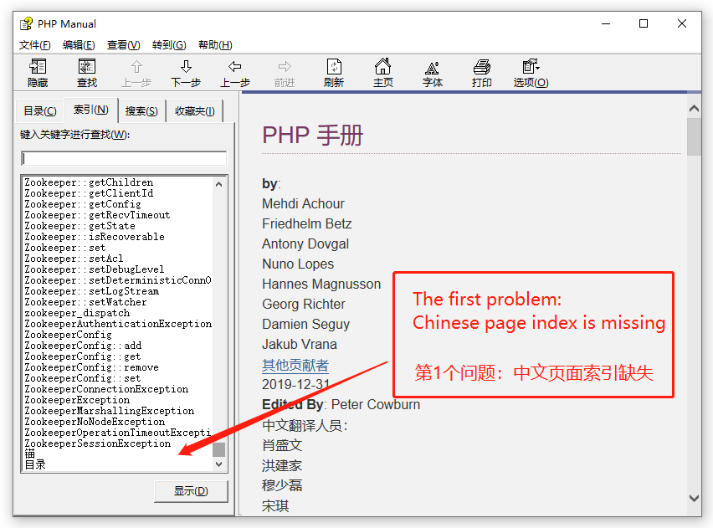Image resolution: width=713 pixels, height=528 pixels.
Task: Open the 文件(F) menu
Action: (x=34, y=45)
